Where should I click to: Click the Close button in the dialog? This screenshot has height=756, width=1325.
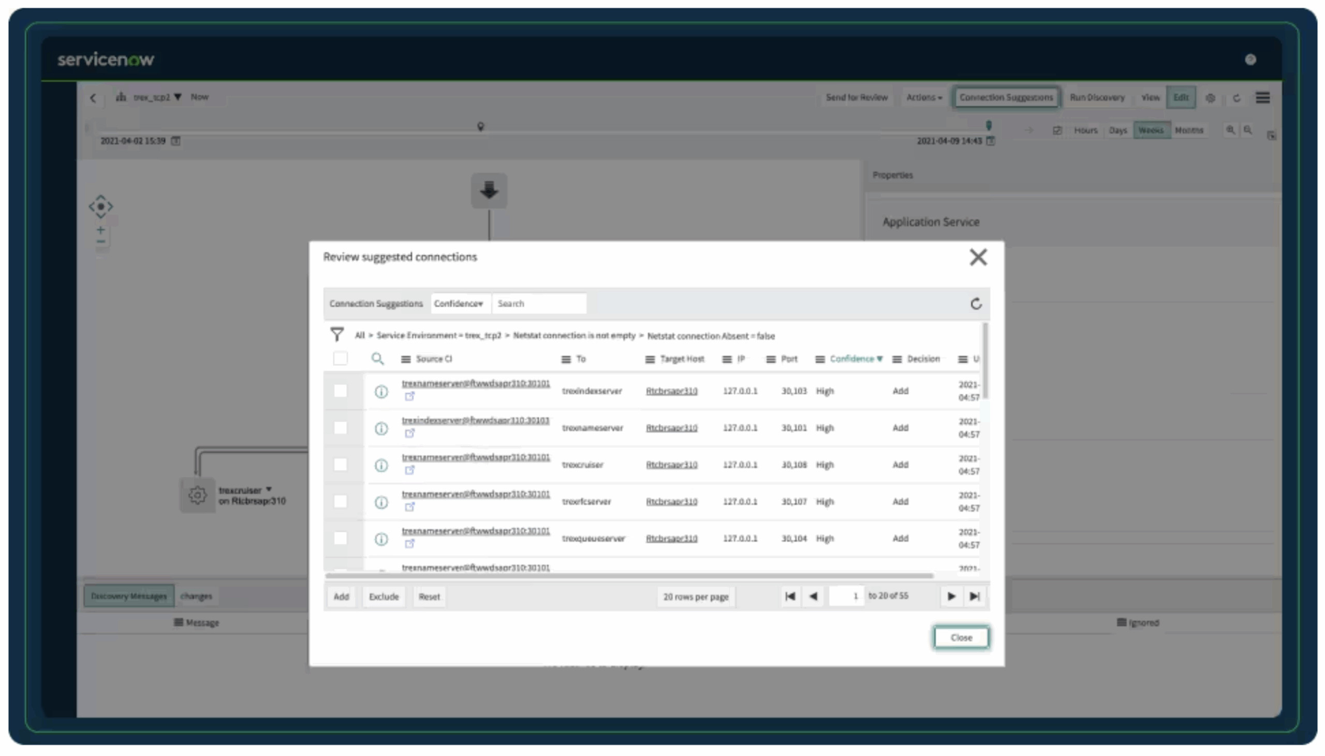[x=961, y=638]
